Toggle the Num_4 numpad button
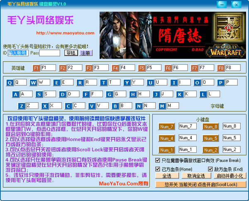This screenshot has height=201, width=249. (166, 138)
